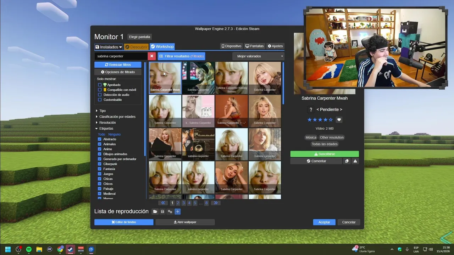Expand Clasificación por edades section
The height and width of the screenshot is (255, 454).
(115, 117)
